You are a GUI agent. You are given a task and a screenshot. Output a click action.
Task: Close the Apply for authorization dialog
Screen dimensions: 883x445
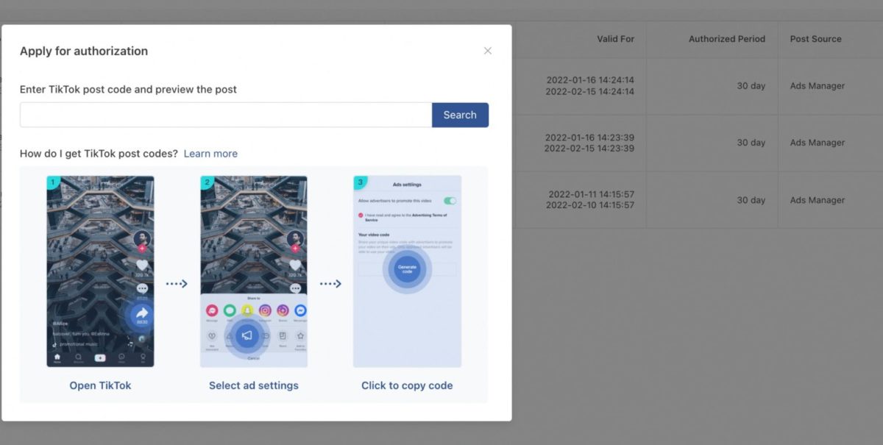click(x=487, y=51)
